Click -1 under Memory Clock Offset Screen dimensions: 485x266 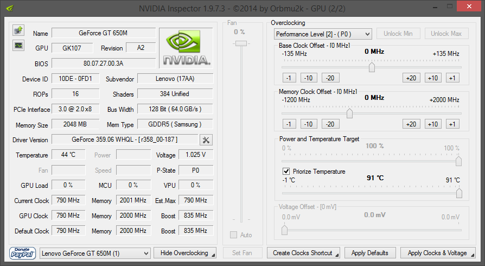(289, 124)
